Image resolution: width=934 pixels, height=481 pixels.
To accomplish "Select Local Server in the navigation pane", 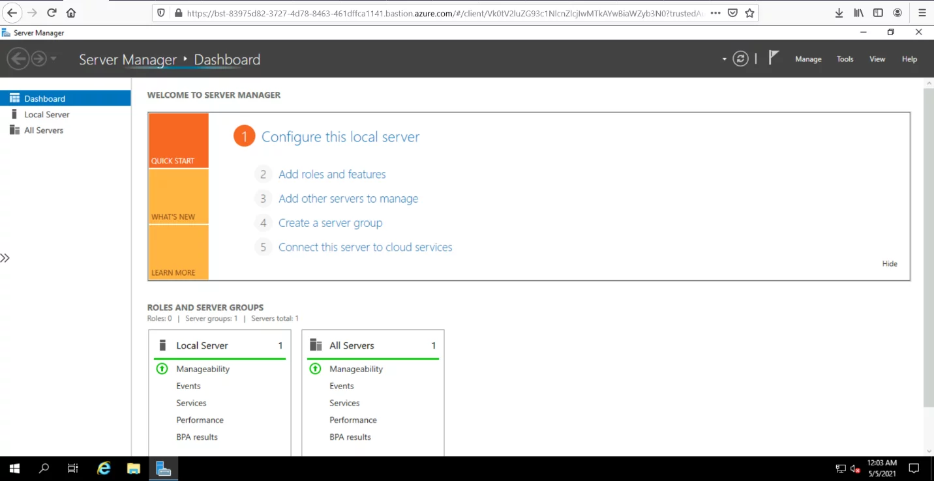I will [x=65, y=114].
